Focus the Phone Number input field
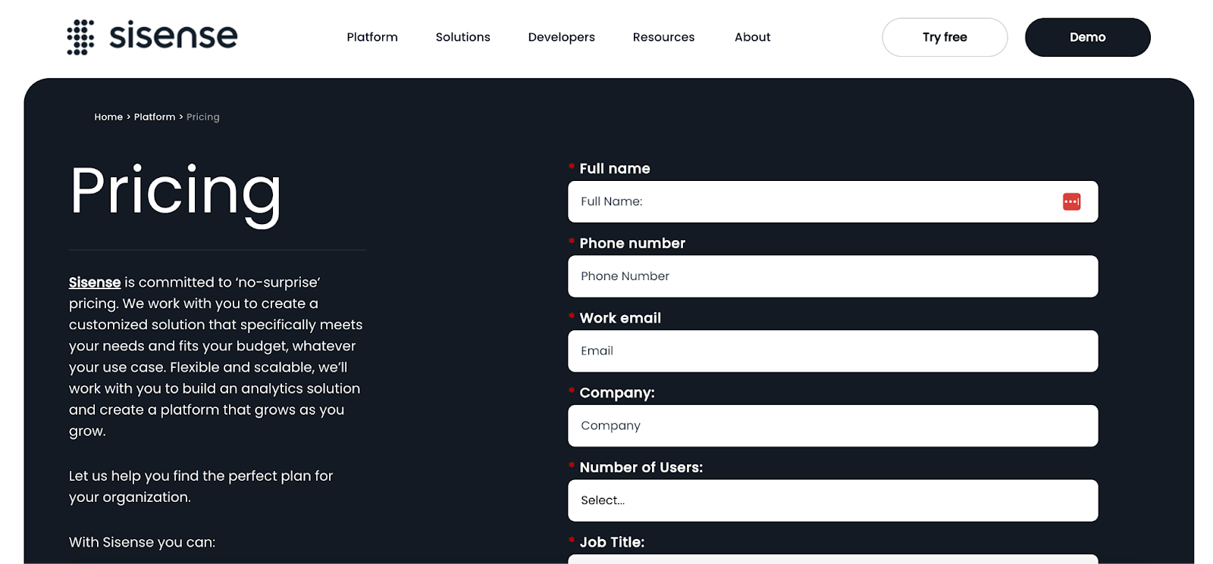The height and width of the screenshot is (564, 1213). (x=832, y=276)
